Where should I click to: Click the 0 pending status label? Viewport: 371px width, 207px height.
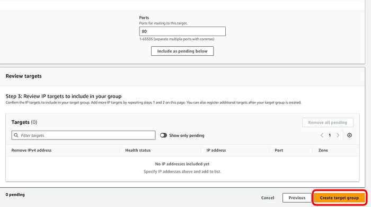coord(15,194)
